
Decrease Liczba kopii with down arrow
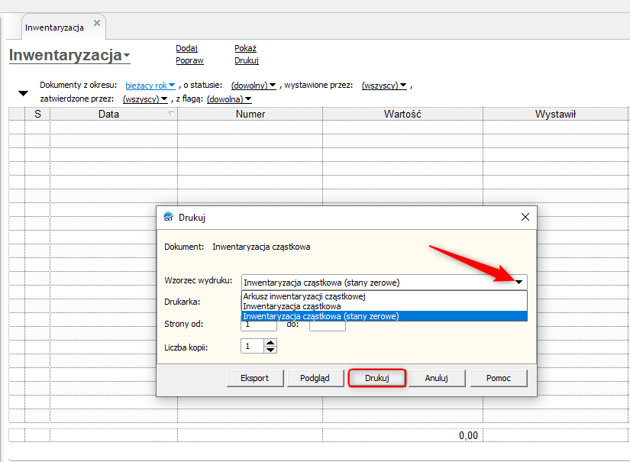tap(270, 350)
